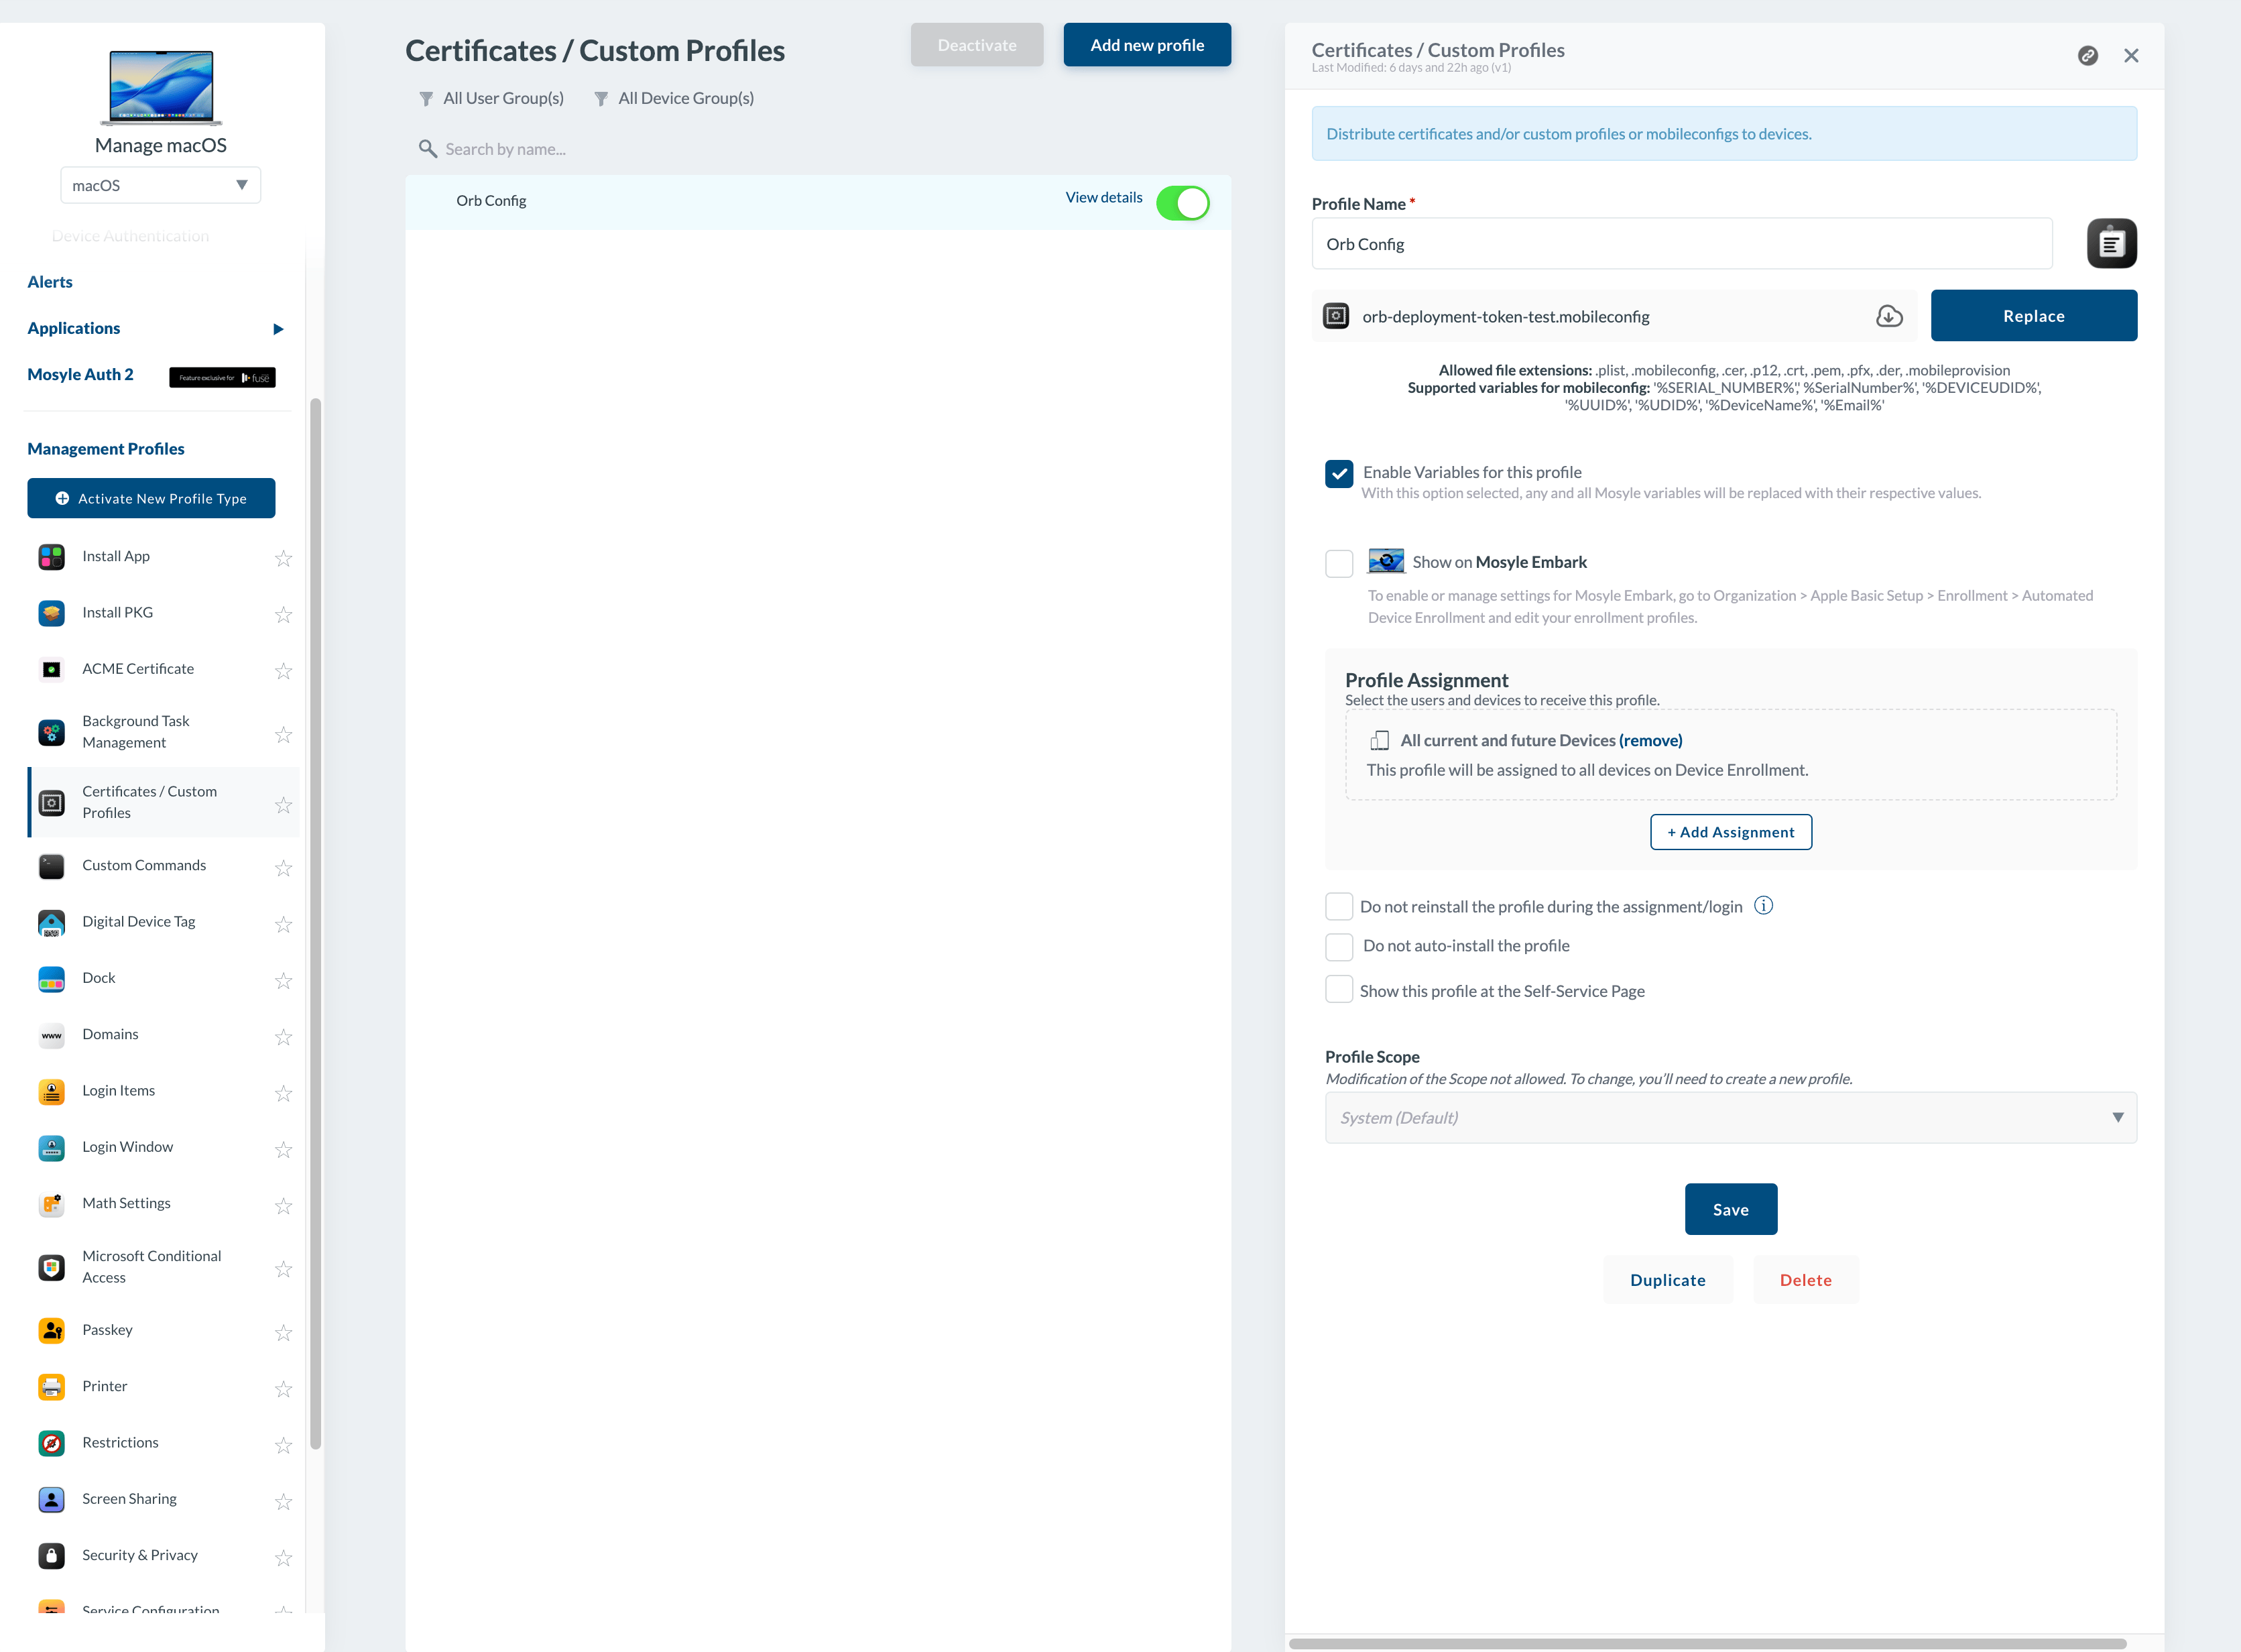Open the Profile Scope System (Default) dropdown

(1730, 1118)
